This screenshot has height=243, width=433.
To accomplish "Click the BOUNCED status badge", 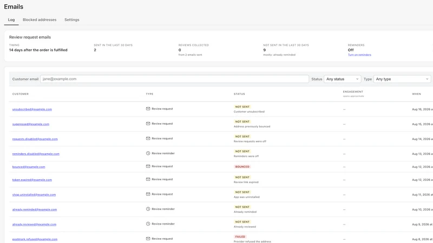I will tap(242, 167).
